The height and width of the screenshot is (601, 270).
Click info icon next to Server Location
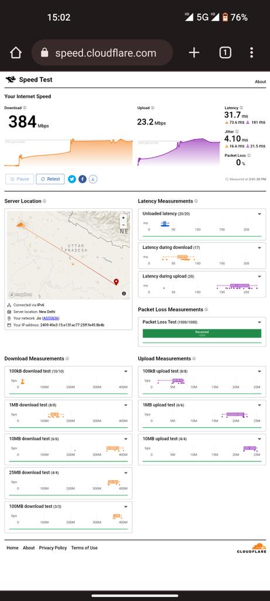[45, 201]
